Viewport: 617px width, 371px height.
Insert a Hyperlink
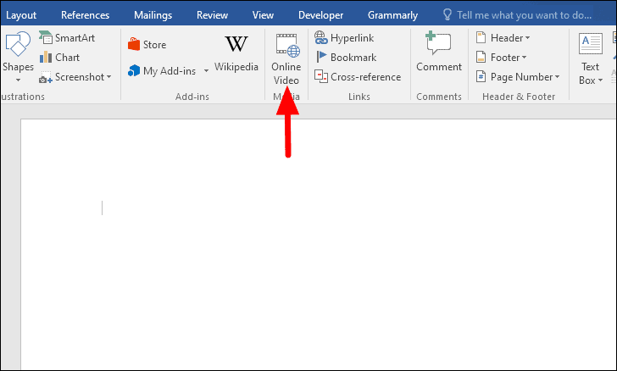click(x=344, y=38)
